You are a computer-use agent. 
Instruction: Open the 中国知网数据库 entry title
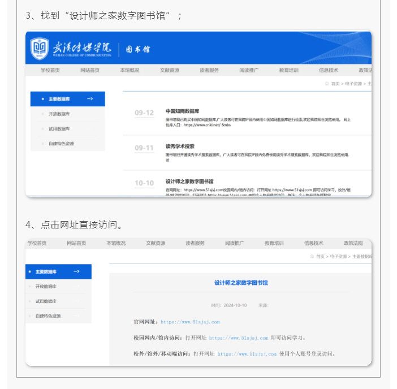182,111
